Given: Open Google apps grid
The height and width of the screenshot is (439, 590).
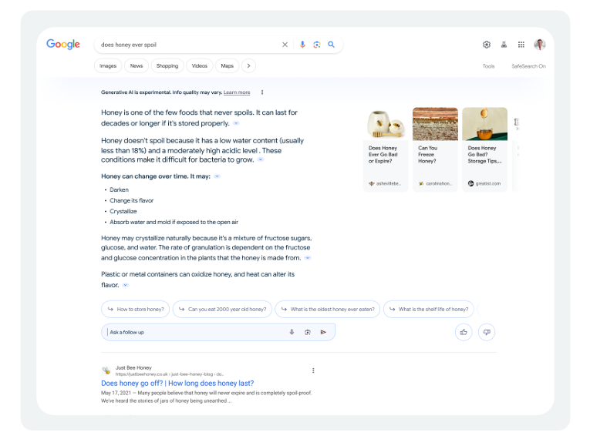Looking at the screenshot, I should [x=521, y=45].
